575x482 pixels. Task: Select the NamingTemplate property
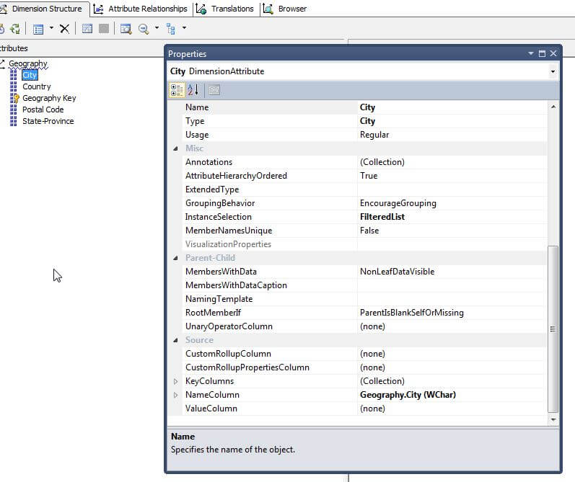tap(364, 299)
